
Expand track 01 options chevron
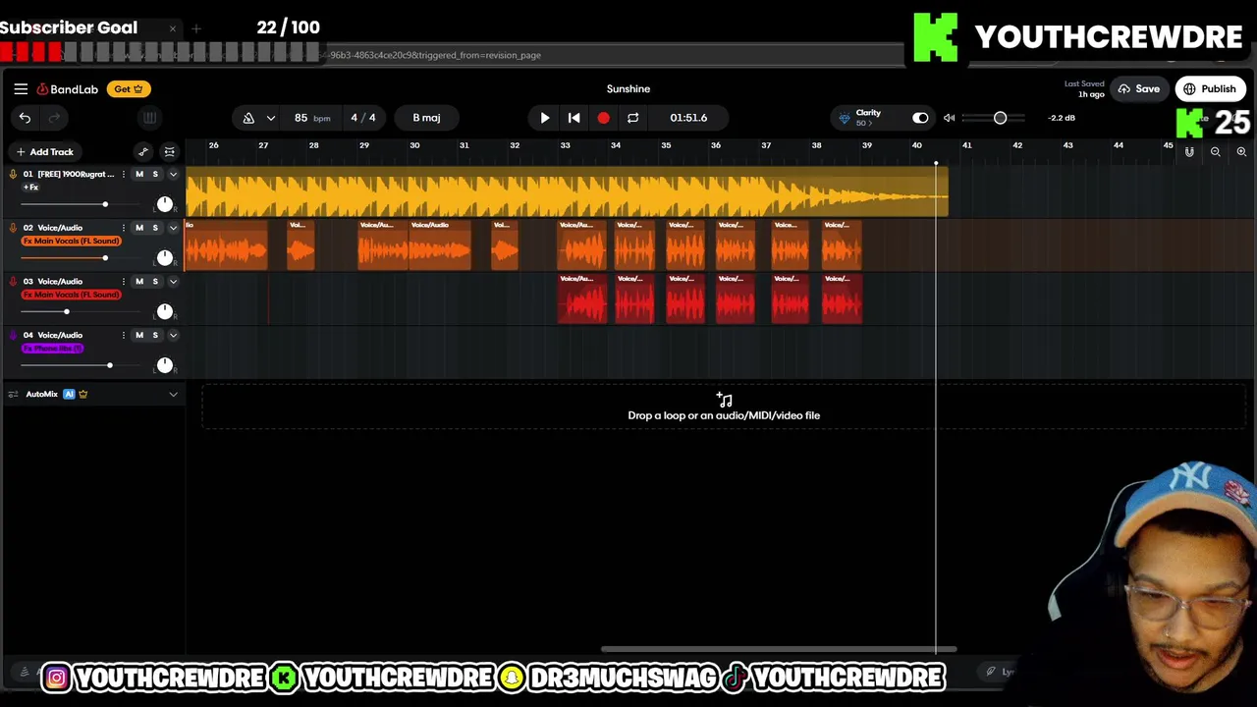tap(173, 175)
